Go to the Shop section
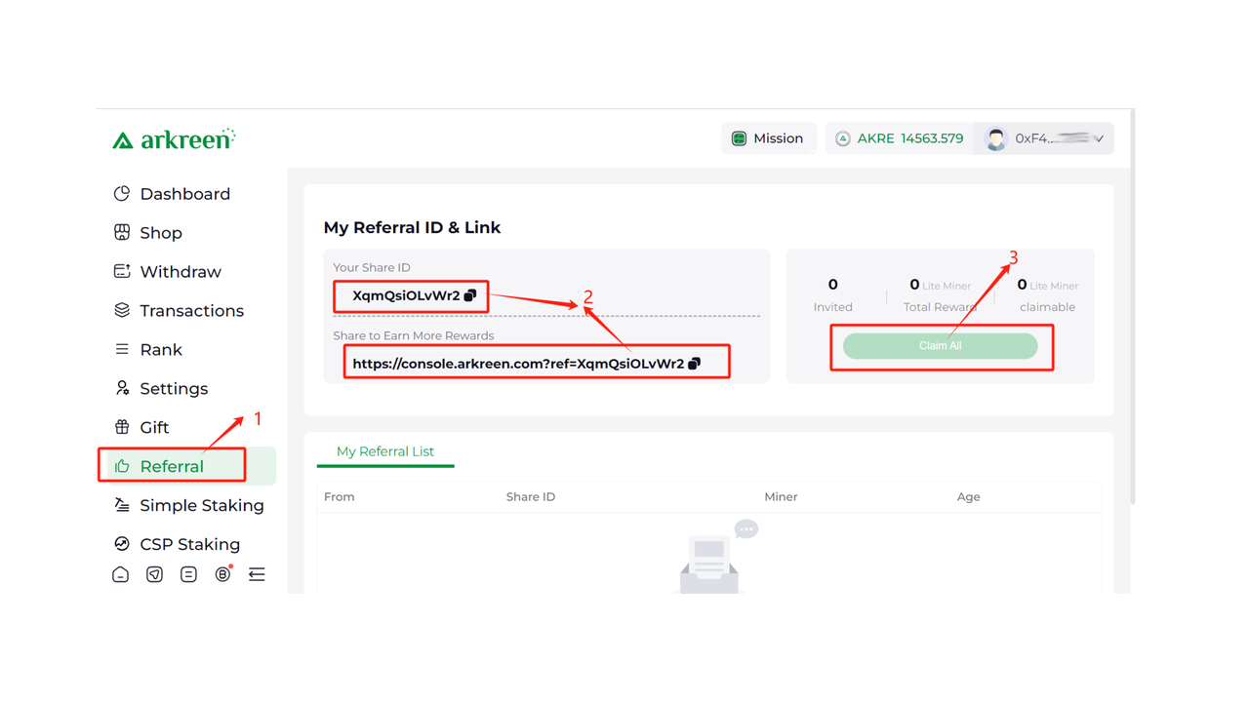Screen dimensions: 1249x702 pyautogui.click(x=160, y=233)
